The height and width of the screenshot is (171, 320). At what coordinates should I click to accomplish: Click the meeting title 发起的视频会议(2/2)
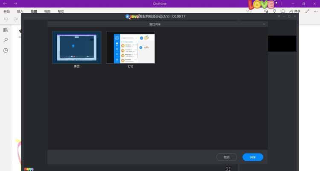pos(154,16)
